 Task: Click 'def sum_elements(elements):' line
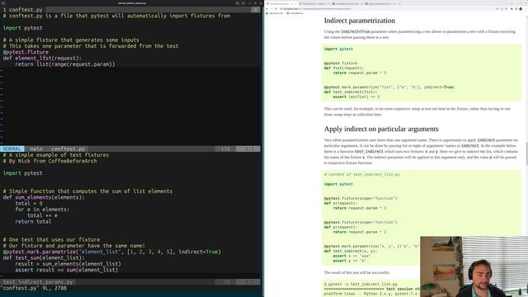(x=44, y=197)
